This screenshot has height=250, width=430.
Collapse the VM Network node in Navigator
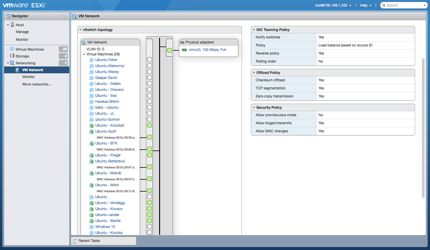point(12,70)
